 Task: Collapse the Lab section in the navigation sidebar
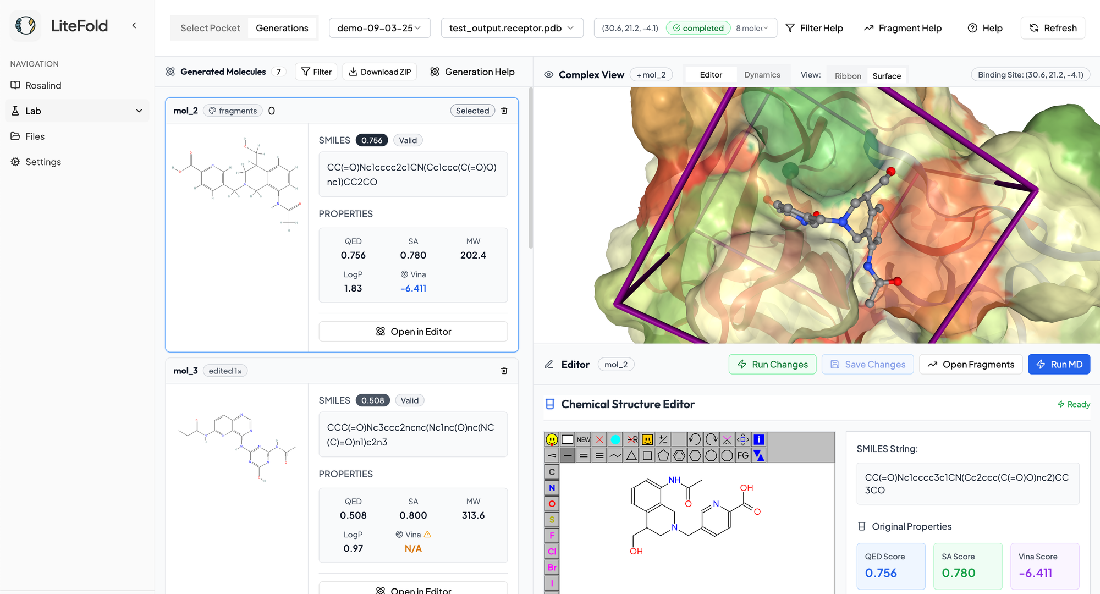[x=139, y=111]
